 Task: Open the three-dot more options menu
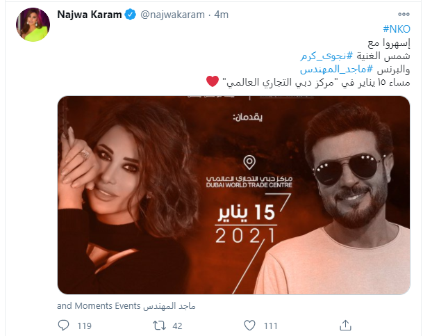[x=404, y=15]
